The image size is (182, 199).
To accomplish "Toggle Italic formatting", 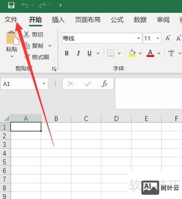I will pyautogui.click(x=78, y=53).
